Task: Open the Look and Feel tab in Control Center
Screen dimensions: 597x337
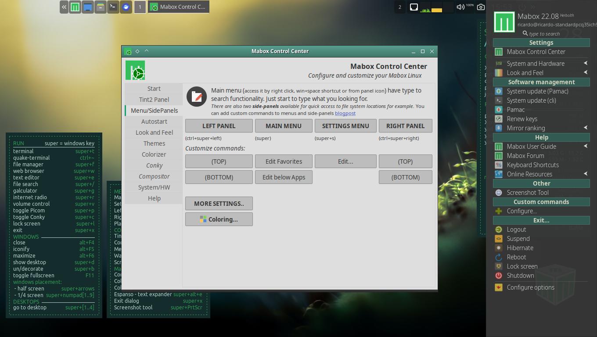Action: tap(154, 133)
